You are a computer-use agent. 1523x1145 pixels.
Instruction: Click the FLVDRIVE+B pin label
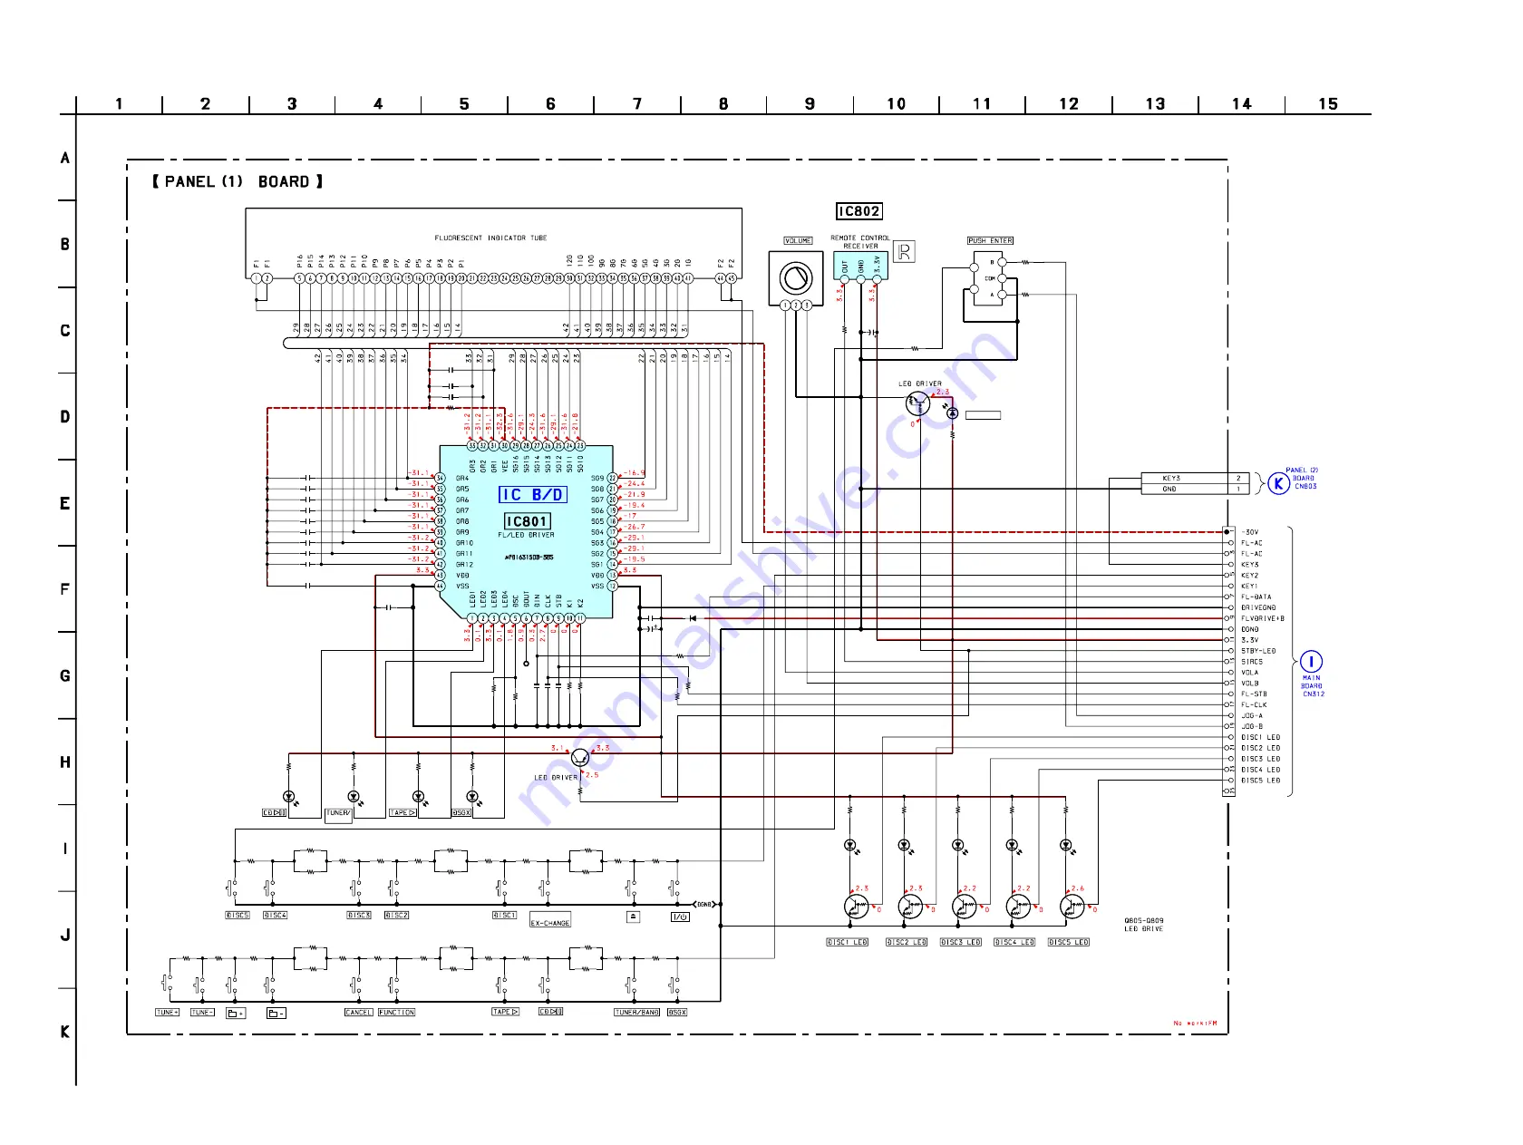[1263, 619]
